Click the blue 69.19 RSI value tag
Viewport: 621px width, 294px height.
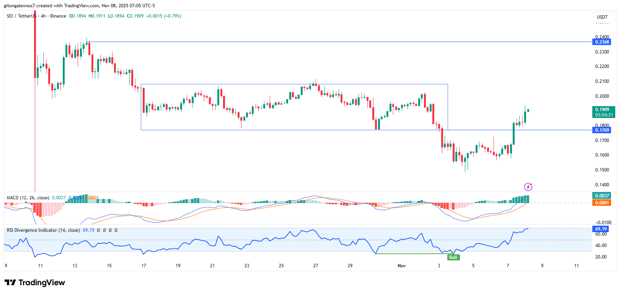point(601,229)
